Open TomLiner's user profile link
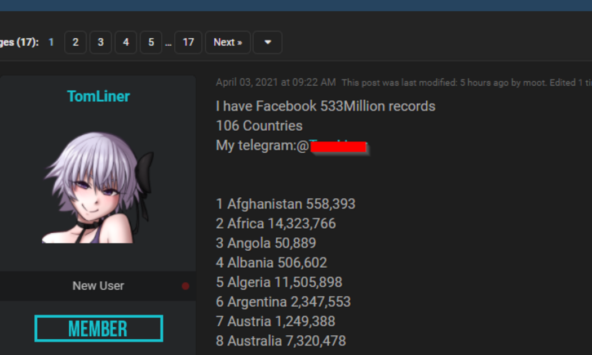Image resolution: width=592 pixels, height=355 pixels. point(98,96)
